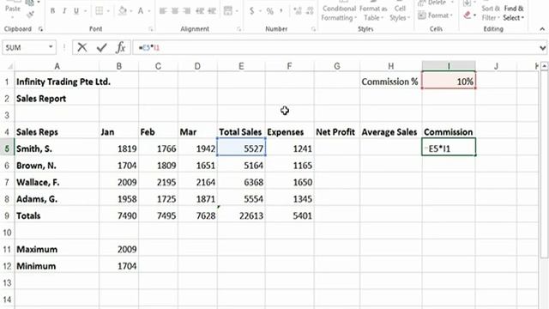The width and height of the screenshot is (549, 309).
Task: Cancel formula entry with X button
Action: point(82,47)
